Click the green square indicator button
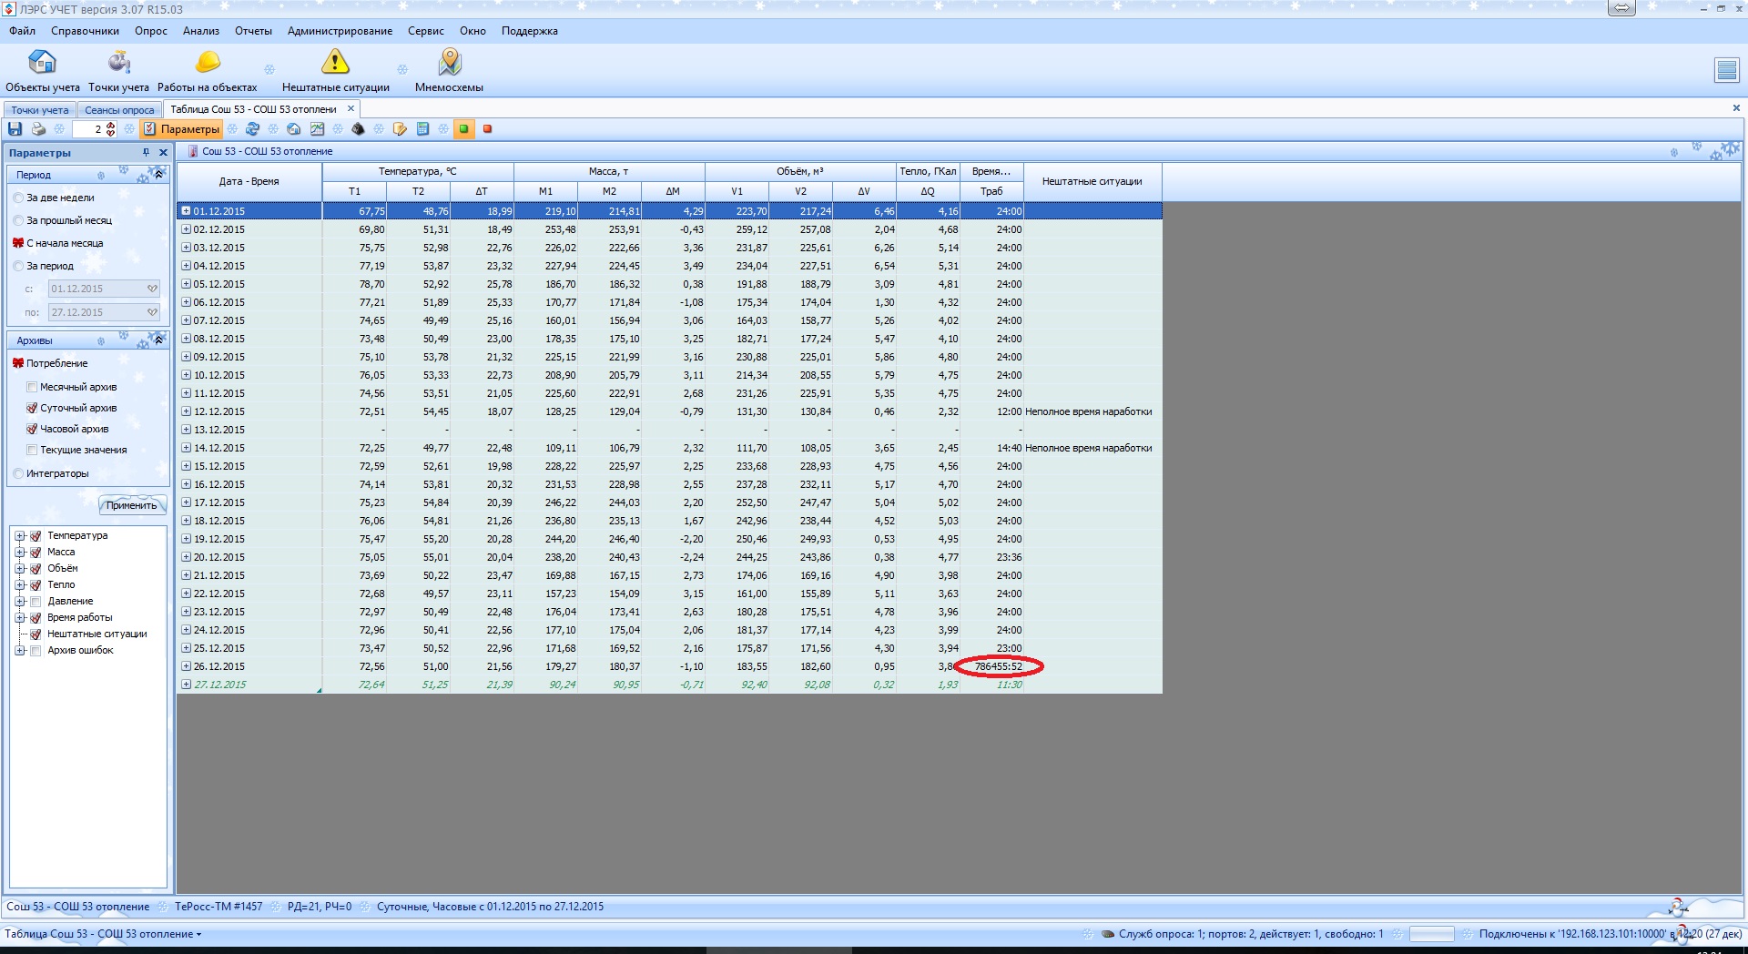Image resolution: width=1748 pixels, height=954 pixels. (463, 129)
